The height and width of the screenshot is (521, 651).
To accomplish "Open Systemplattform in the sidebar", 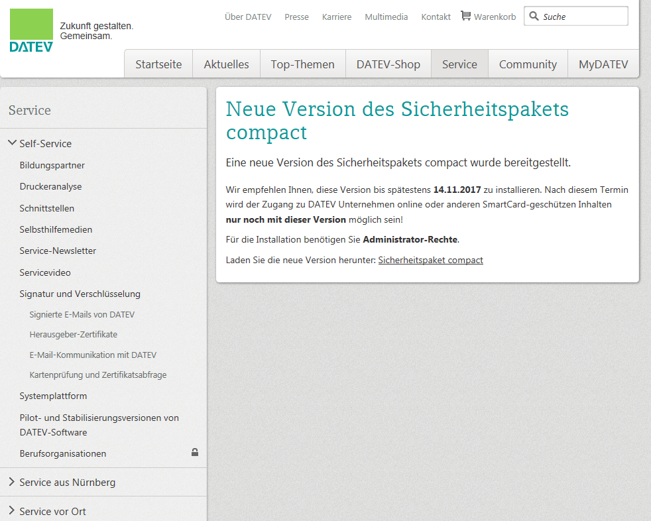I will [53, 396].
